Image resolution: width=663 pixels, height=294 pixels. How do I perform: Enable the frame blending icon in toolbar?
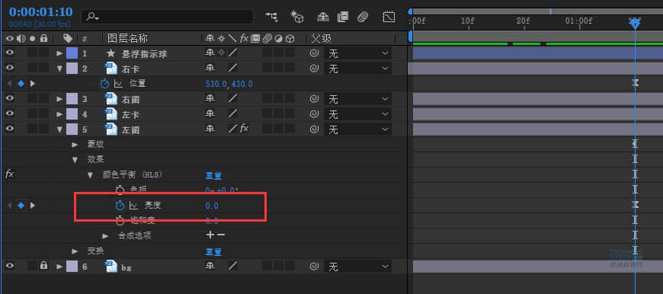[x=342, y=17]
